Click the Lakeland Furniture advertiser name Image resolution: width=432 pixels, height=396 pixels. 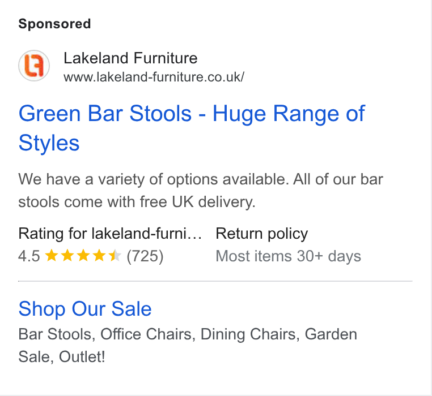(130, 58)
